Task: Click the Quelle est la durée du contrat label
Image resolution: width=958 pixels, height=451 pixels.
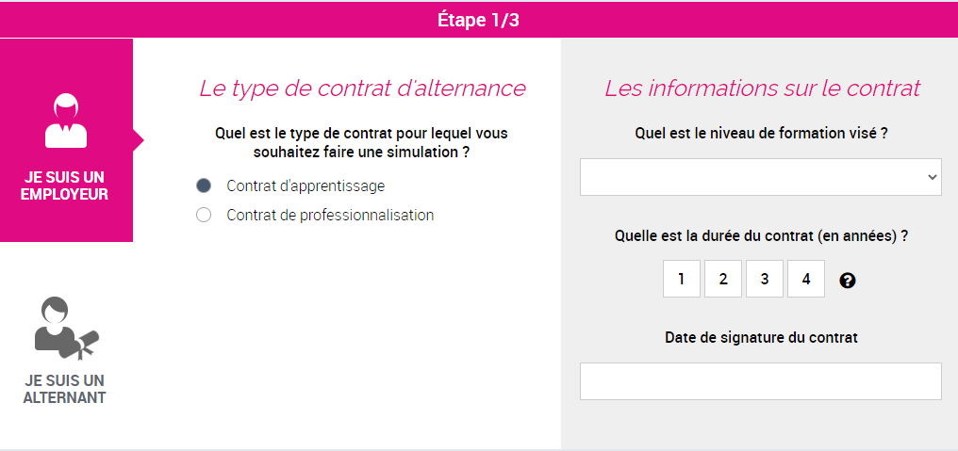Action: click(x=761, y=236)
